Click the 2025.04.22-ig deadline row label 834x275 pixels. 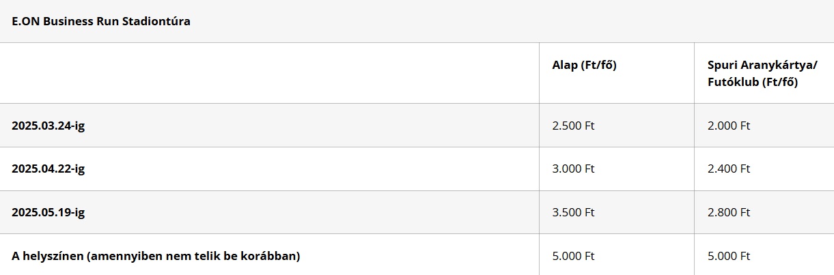(x=48, y=169)
